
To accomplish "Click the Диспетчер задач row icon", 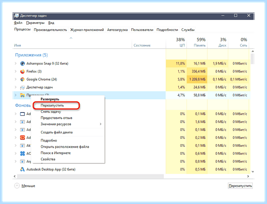I will 23,87.
